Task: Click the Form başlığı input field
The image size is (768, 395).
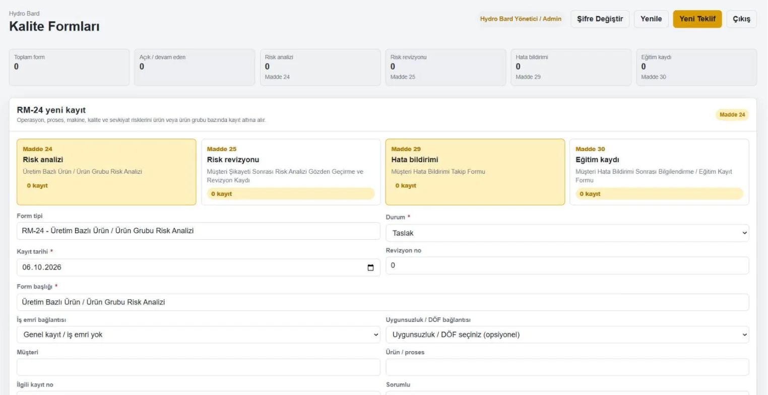Action: pos(383,302)
